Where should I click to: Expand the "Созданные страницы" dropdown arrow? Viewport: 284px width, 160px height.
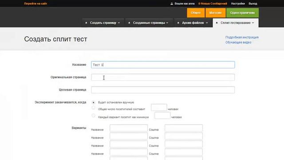[x=167, y=23]
